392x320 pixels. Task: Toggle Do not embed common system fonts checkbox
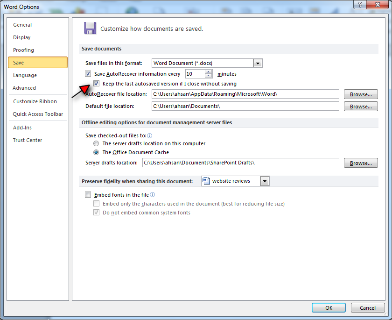96,213
